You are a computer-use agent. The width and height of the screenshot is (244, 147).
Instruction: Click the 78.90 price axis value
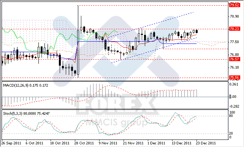pos(234,16)
